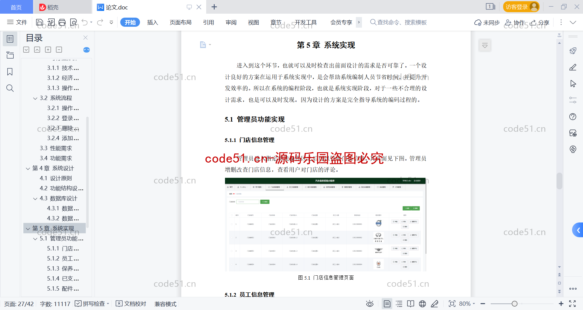Open the find sidebar search icon
Image resolution: width=583 pixels, height=310 pixels.
click(10, 88)
